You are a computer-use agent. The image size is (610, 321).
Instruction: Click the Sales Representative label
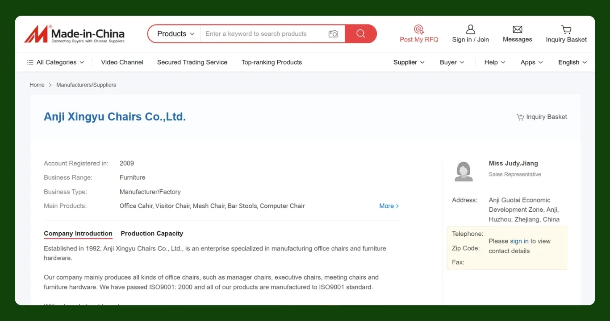pos(515,174)
